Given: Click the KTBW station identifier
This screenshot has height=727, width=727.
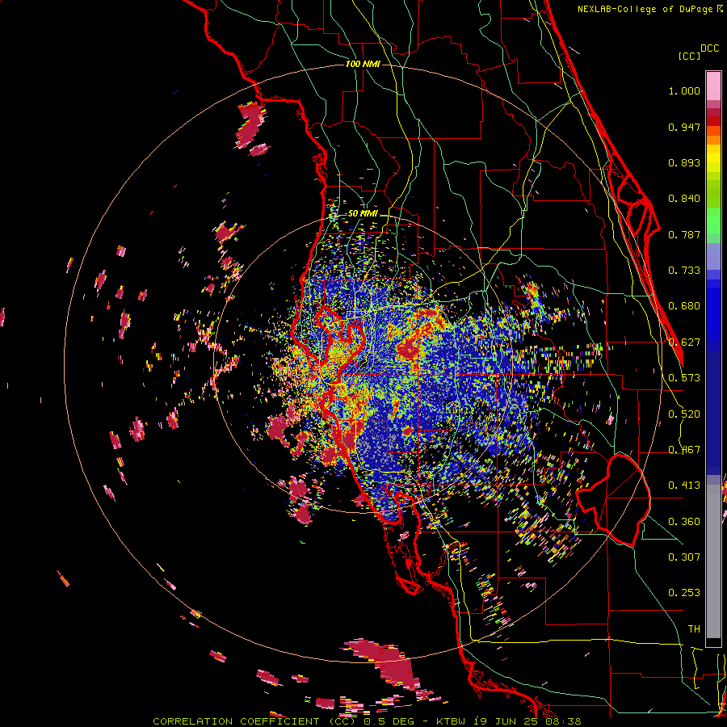Looking at the screenshot, I should 452,721.
